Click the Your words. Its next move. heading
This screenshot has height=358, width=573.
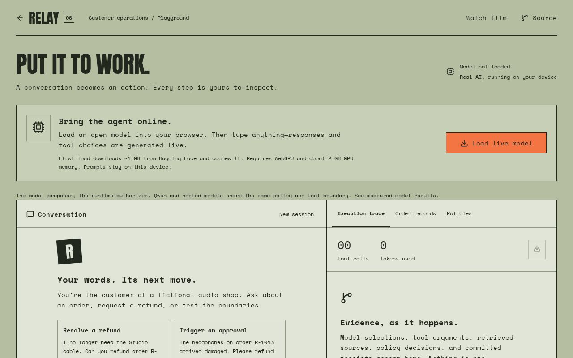point(127,280)
